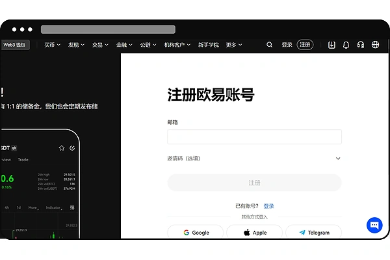The height and width of the screenshot is (260, 390).
Task: Expand the 买币 menu
Action: point(52,45)
